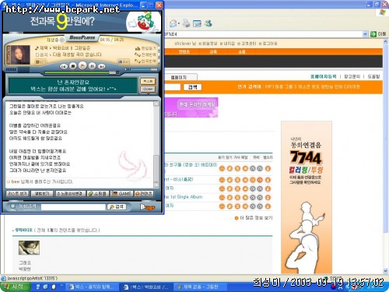Screen dimensions: 389x292
Task: Click the Mail icon in browser toolbar
Action: click(x=173, y=23)
